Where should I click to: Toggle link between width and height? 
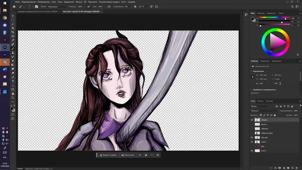point(253,77)
